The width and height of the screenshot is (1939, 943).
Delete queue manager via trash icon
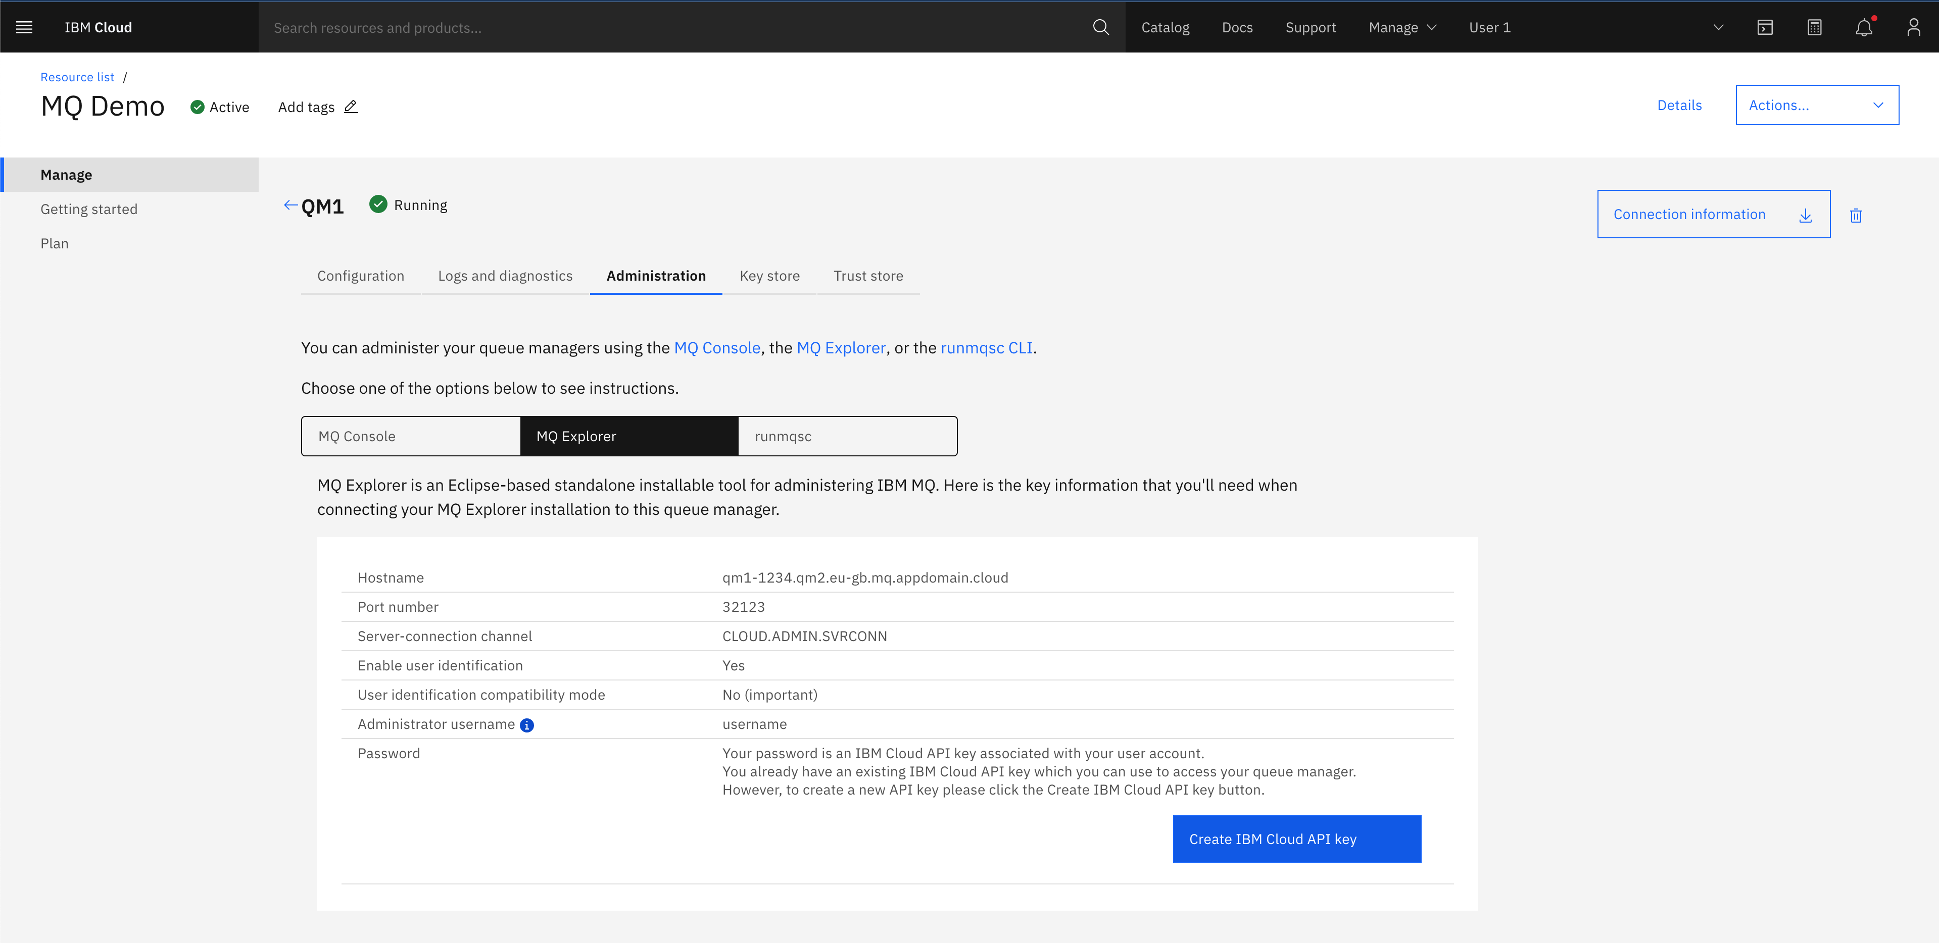pyautogui.click(x=1856, y=215)
